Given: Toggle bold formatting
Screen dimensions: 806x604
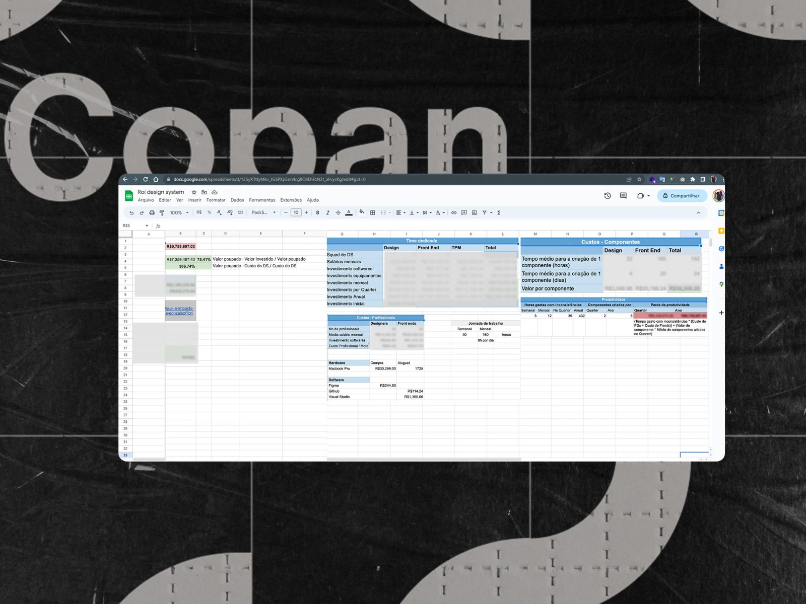Looking at the screenshot, I should pyautogui.click(x=318, y=213).
